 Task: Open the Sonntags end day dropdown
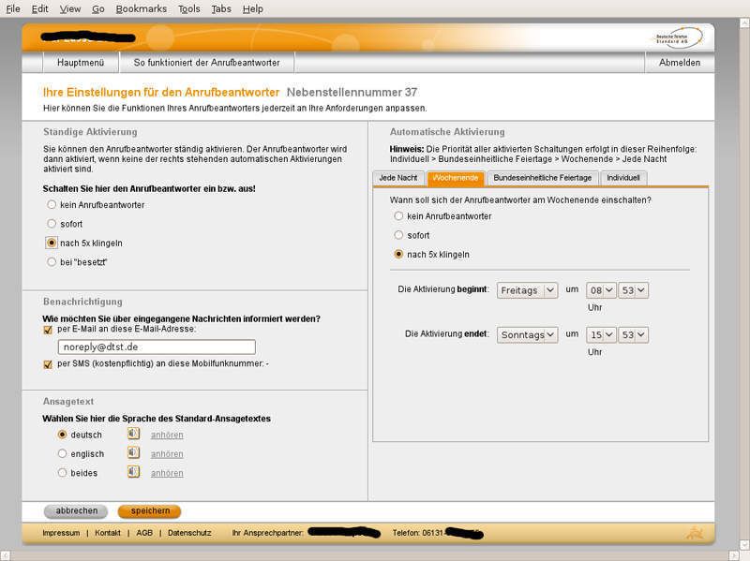click(527, 334)
